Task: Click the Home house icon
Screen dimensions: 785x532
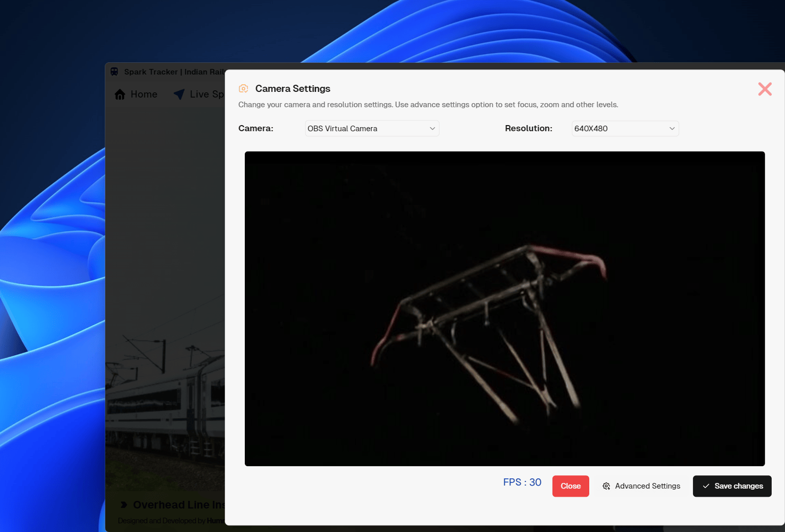Action: (120, 94)
